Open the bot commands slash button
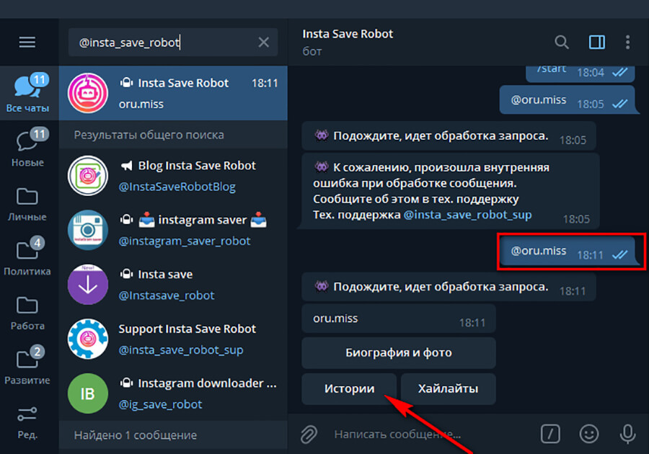This screenshot has height=454, width=649. (550, 434)
